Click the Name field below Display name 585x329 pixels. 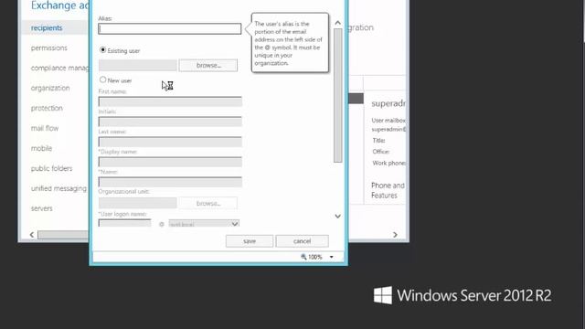click(x=170, y=182)
